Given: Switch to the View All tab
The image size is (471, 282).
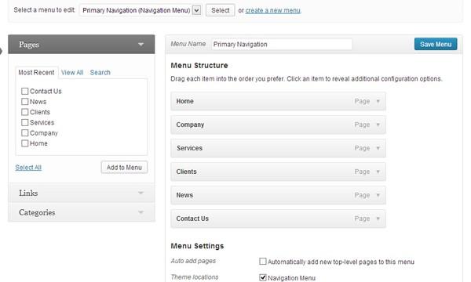Looking at the screenshot, I should (x=72, y=73).
